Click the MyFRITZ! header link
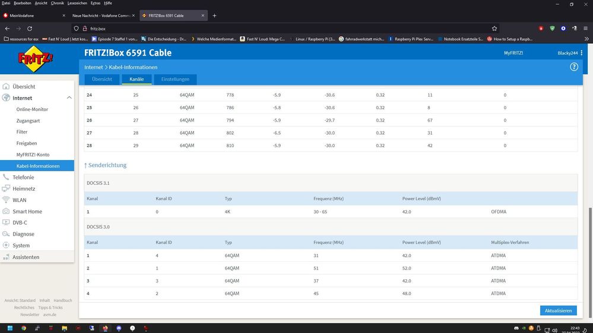Screen dimensions: 593x333 pyautogui.click(x=513, y=53)
